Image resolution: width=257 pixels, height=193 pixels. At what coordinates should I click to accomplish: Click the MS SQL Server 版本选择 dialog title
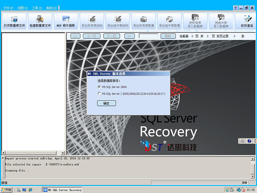click(106, 74)
